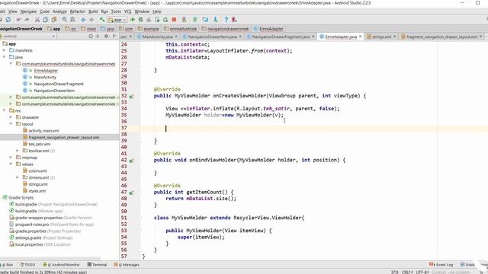Open the SDK Manager download-arrow icon

[x=215, y=20]
